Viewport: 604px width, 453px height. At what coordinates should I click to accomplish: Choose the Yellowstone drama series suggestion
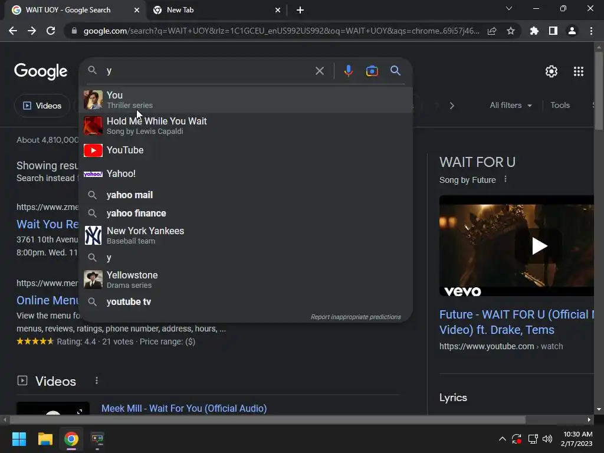(246, 280)
